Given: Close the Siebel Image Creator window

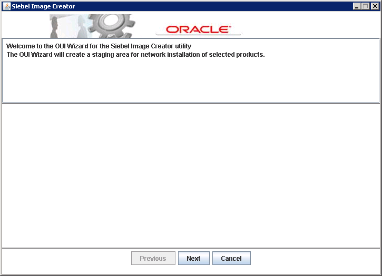Looking at the screenshot, I should 375,6.
